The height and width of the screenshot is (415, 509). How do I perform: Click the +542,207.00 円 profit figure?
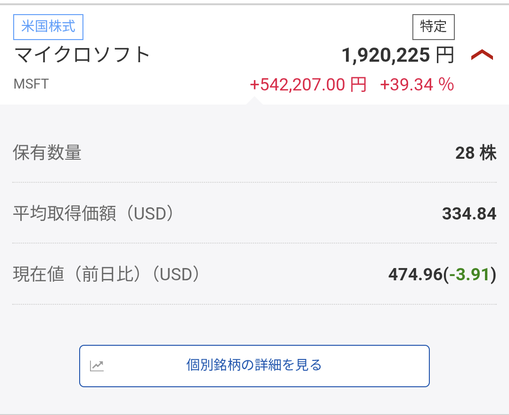coord(308,85)
